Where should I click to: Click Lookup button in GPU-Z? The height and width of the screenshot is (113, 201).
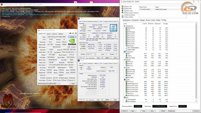72,37
